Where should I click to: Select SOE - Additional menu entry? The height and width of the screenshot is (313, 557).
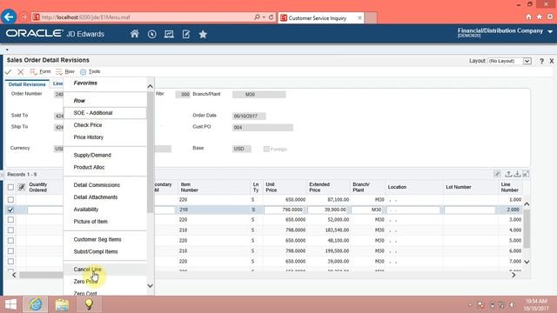click(105, 113)
